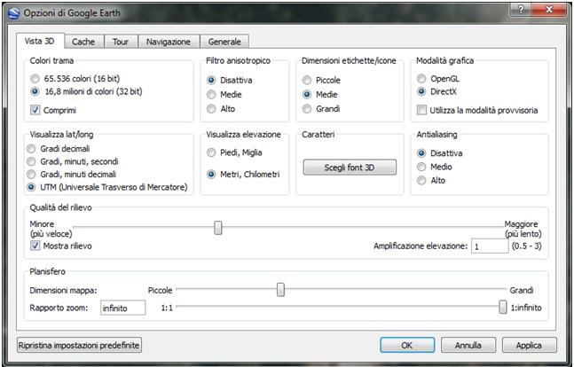Click the Google Earth icon in title bar
Screen dimensions: 574x367
(13, 13)
